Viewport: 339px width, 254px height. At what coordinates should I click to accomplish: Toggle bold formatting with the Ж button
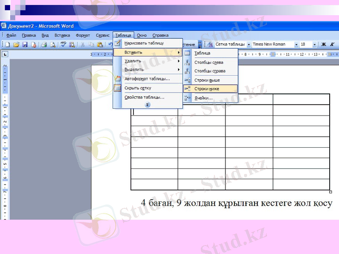coord(323,44)
